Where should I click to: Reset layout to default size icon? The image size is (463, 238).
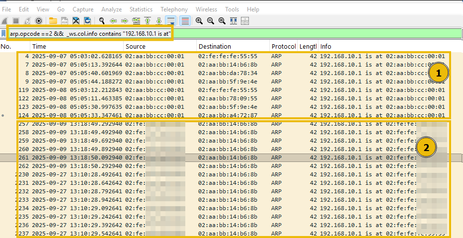[233, 21]
